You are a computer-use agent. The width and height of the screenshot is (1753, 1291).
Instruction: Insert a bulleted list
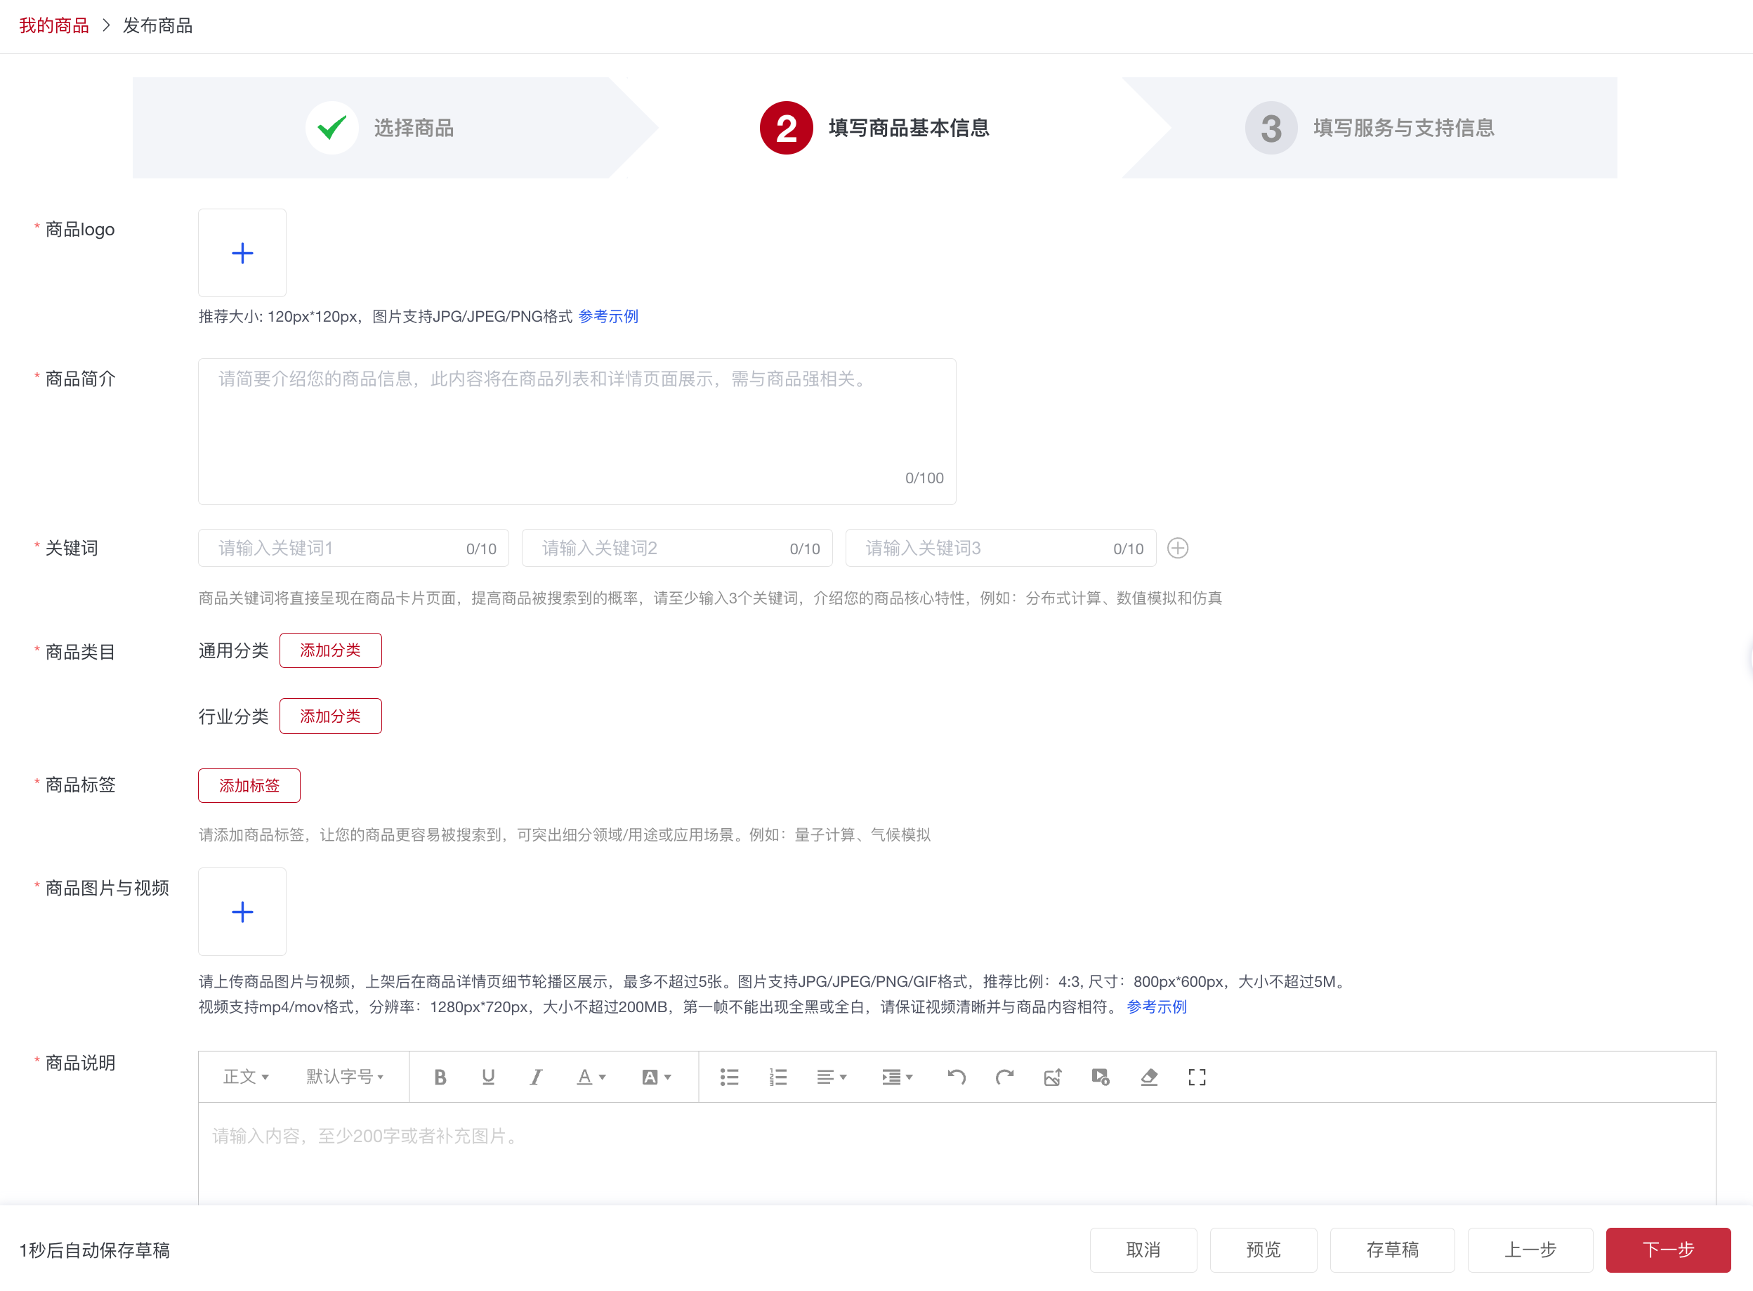[x=728, y=1076]
